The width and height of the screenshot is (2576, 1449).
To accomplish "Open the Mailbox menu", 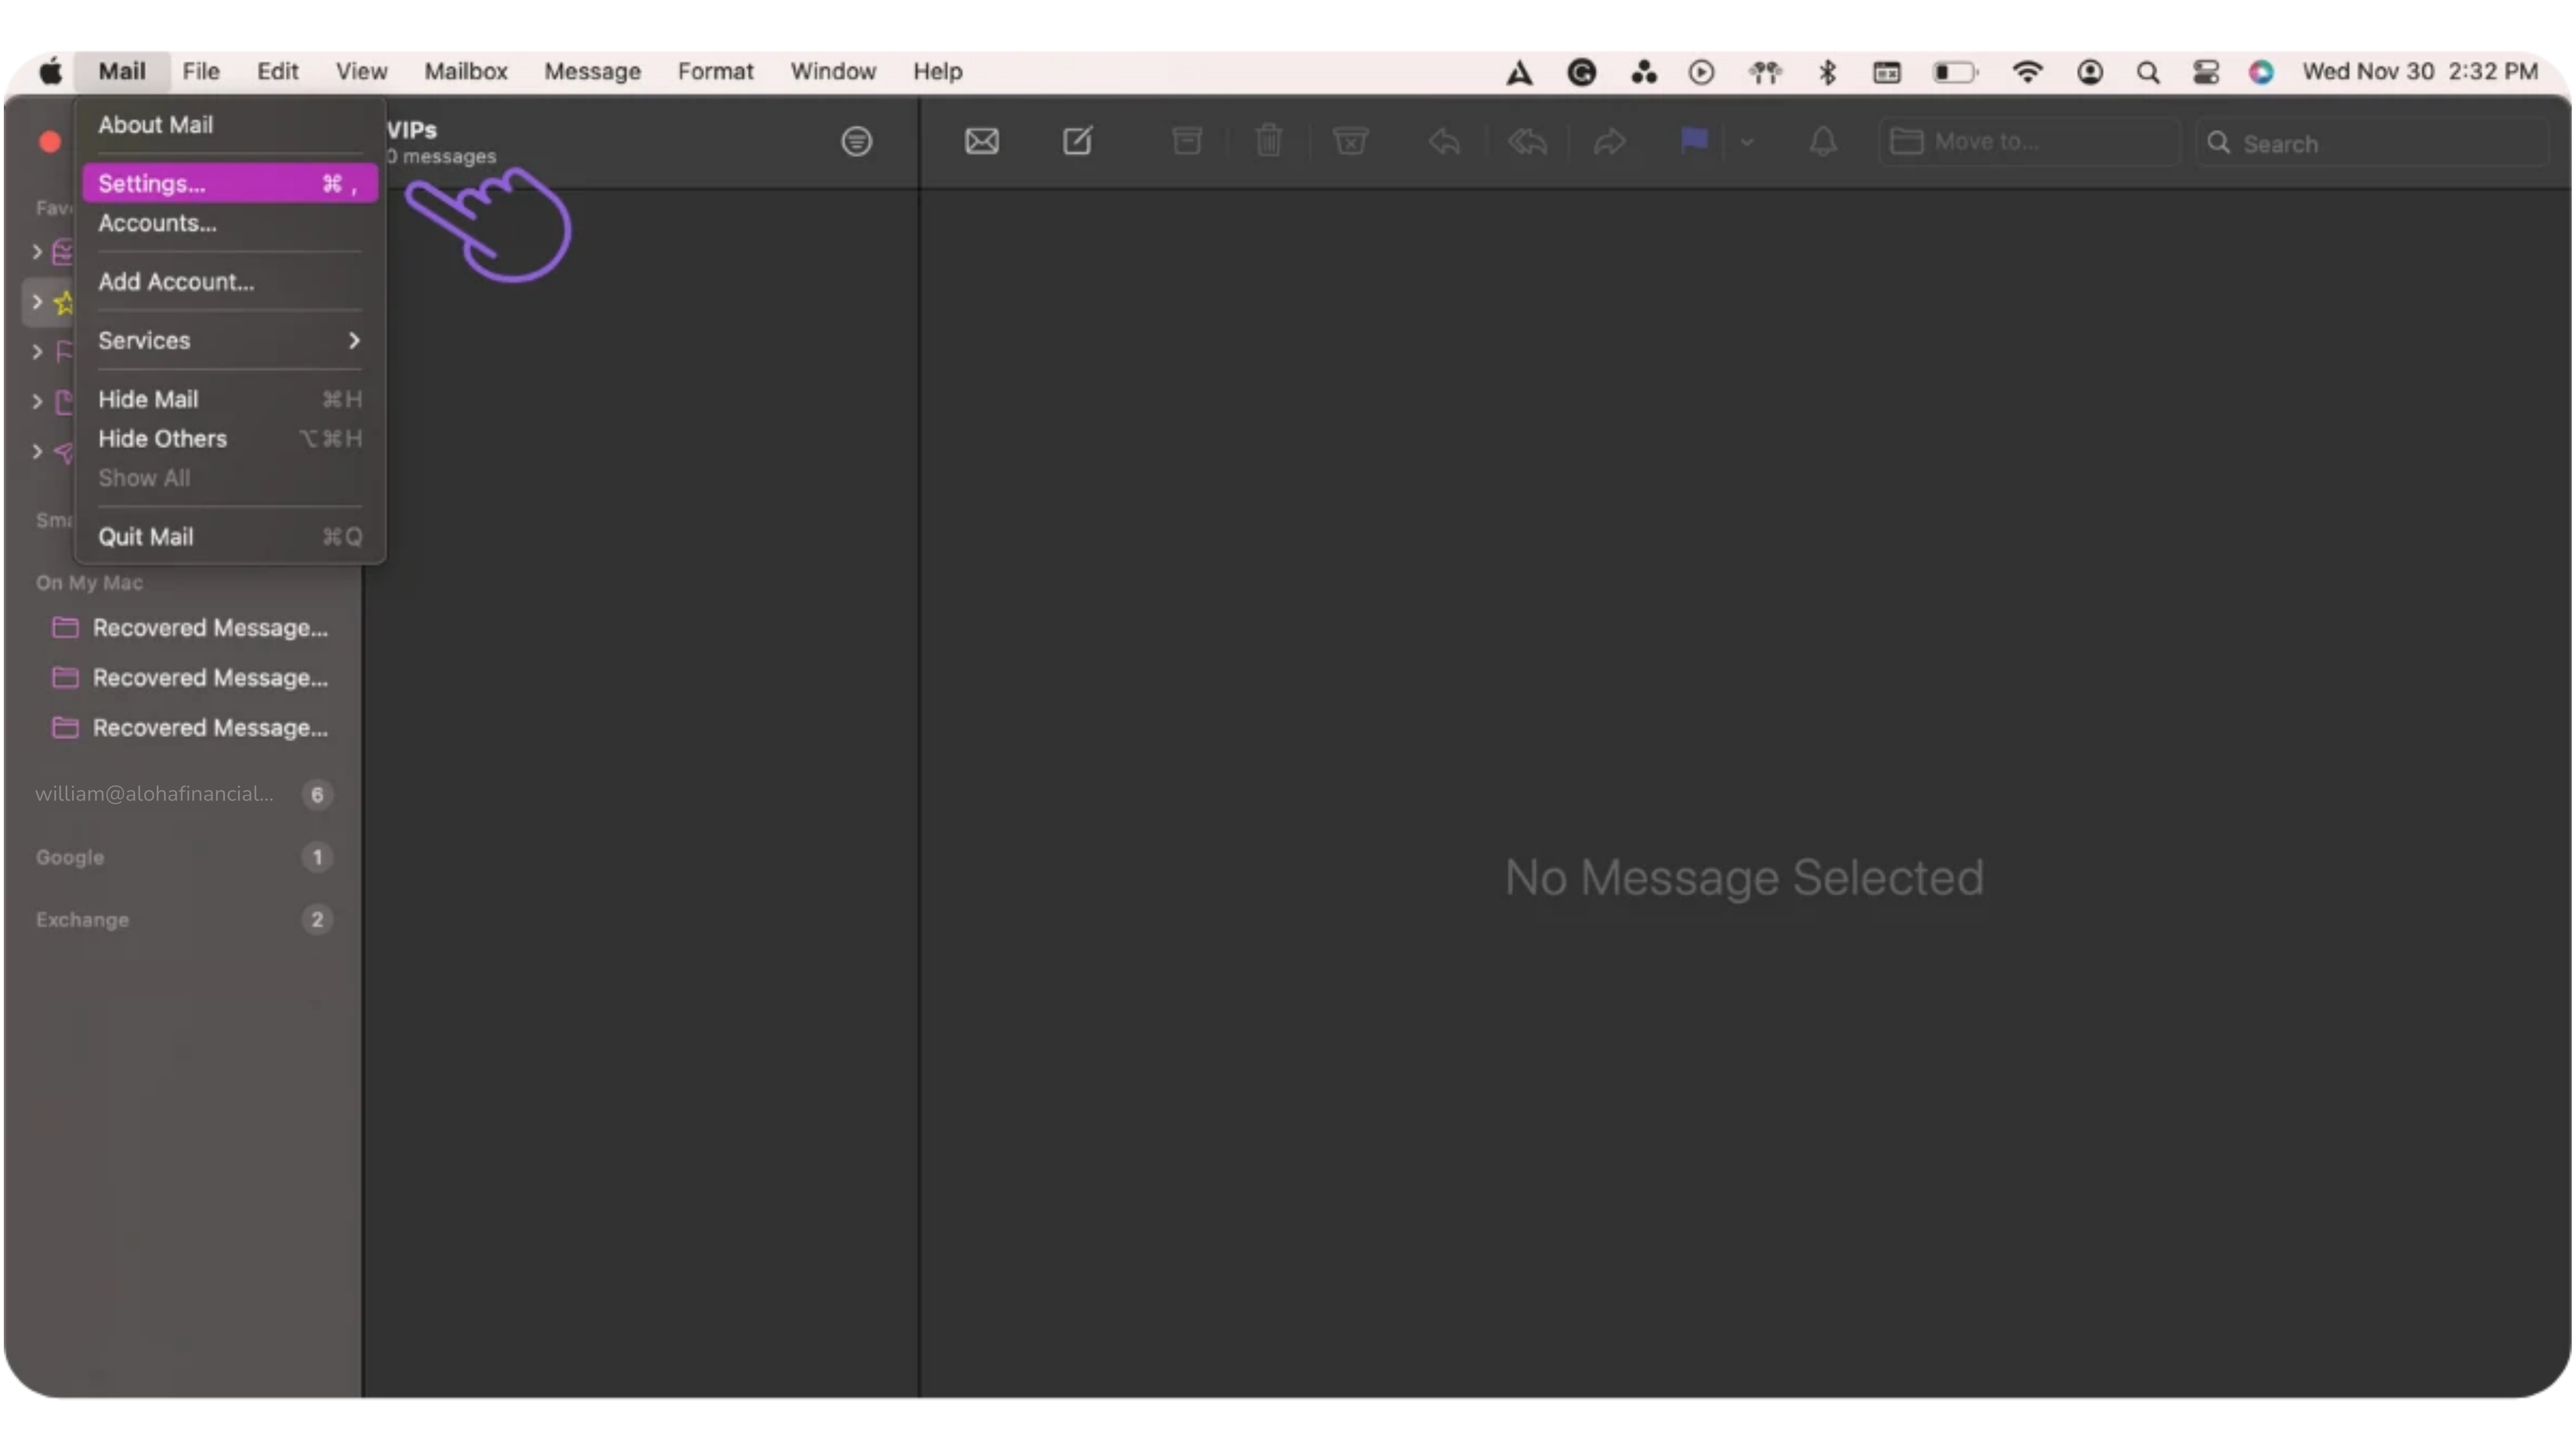I will coord(465,72).
